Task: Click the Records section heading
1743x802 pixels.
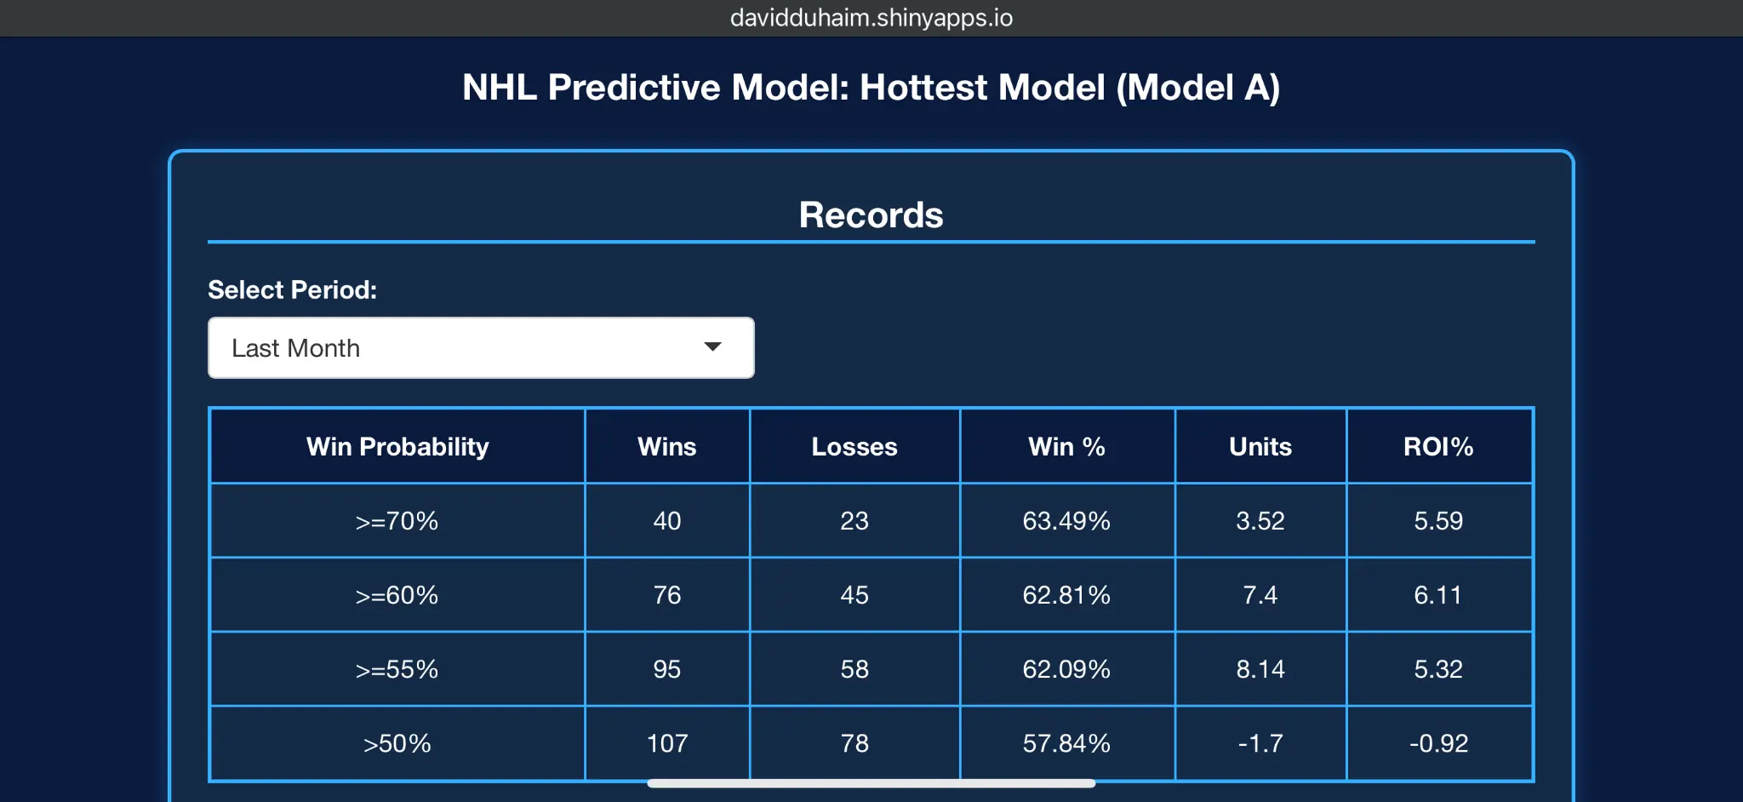Action: coord(871,215)
